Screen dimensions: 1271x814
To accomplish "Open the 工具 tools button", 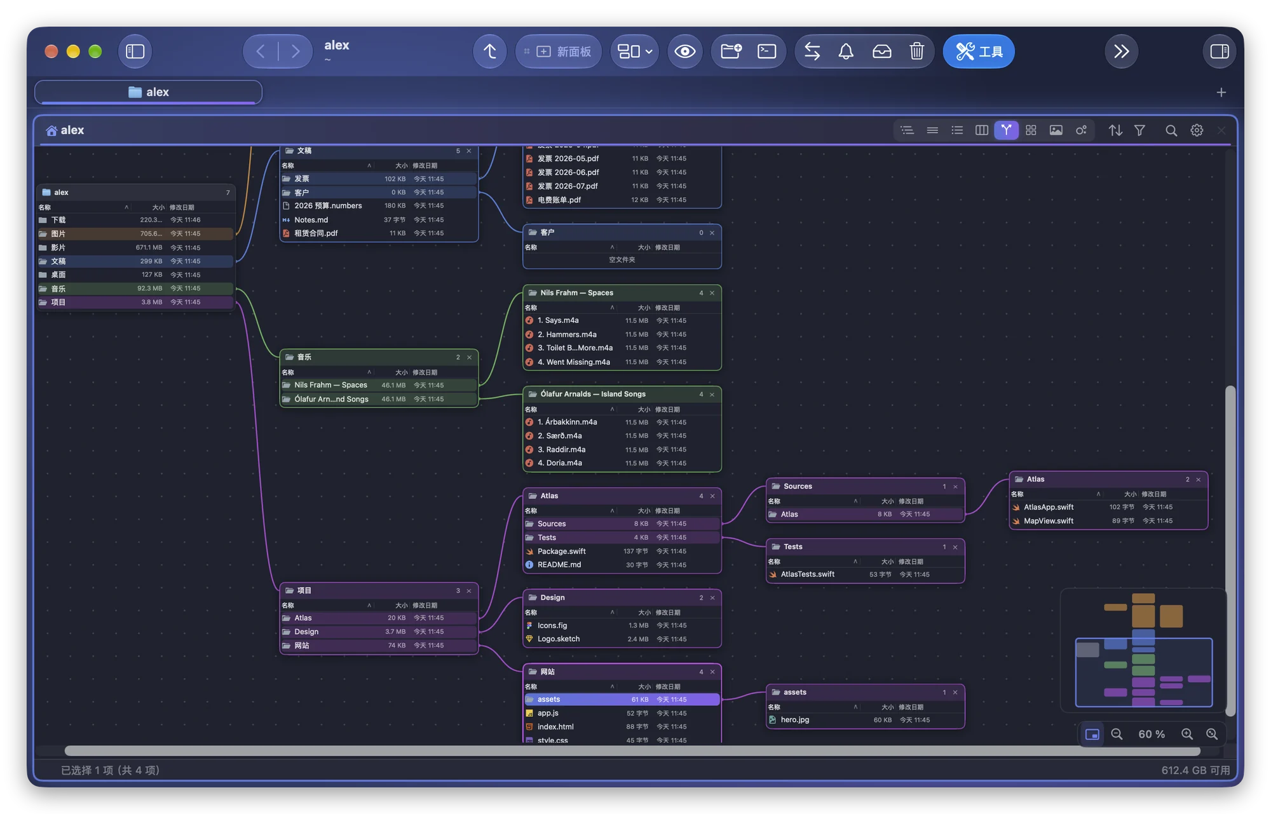I will coord(979,51).
